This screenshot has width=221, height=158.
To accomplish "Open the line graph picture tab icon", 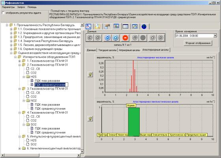I will point(135,27).
